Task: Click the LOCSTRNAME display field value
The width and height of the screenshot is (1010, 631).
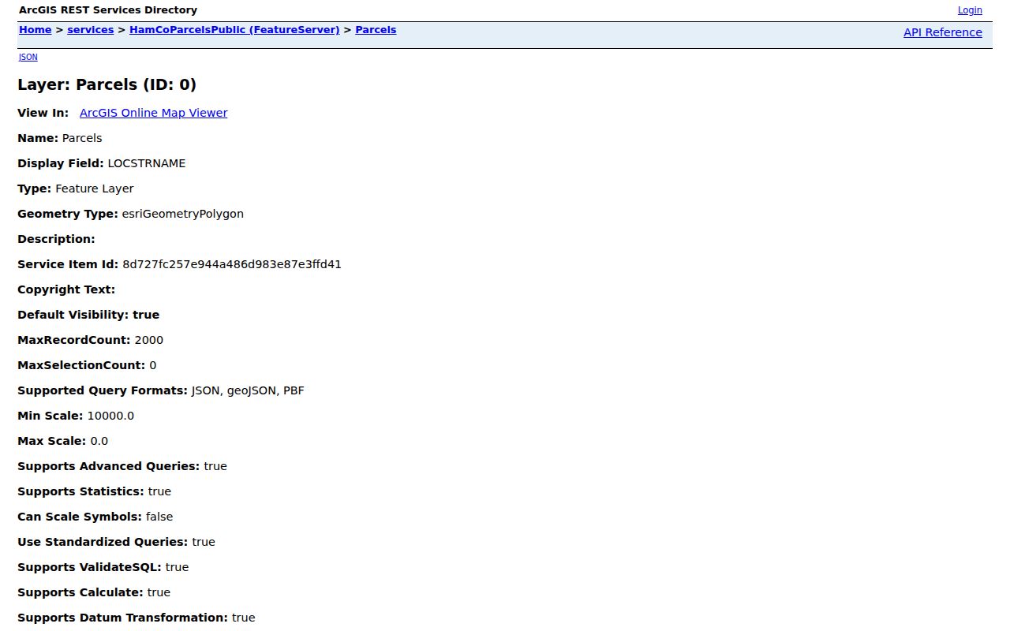Action: pos(147,163)
